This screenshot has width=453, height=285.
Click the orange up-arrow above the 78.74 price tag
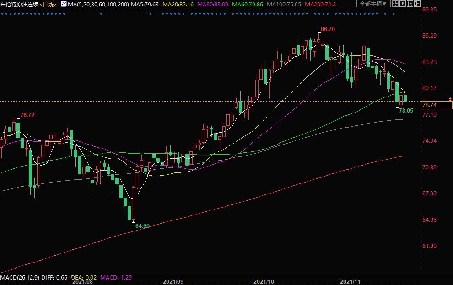[x=450, y=99]
